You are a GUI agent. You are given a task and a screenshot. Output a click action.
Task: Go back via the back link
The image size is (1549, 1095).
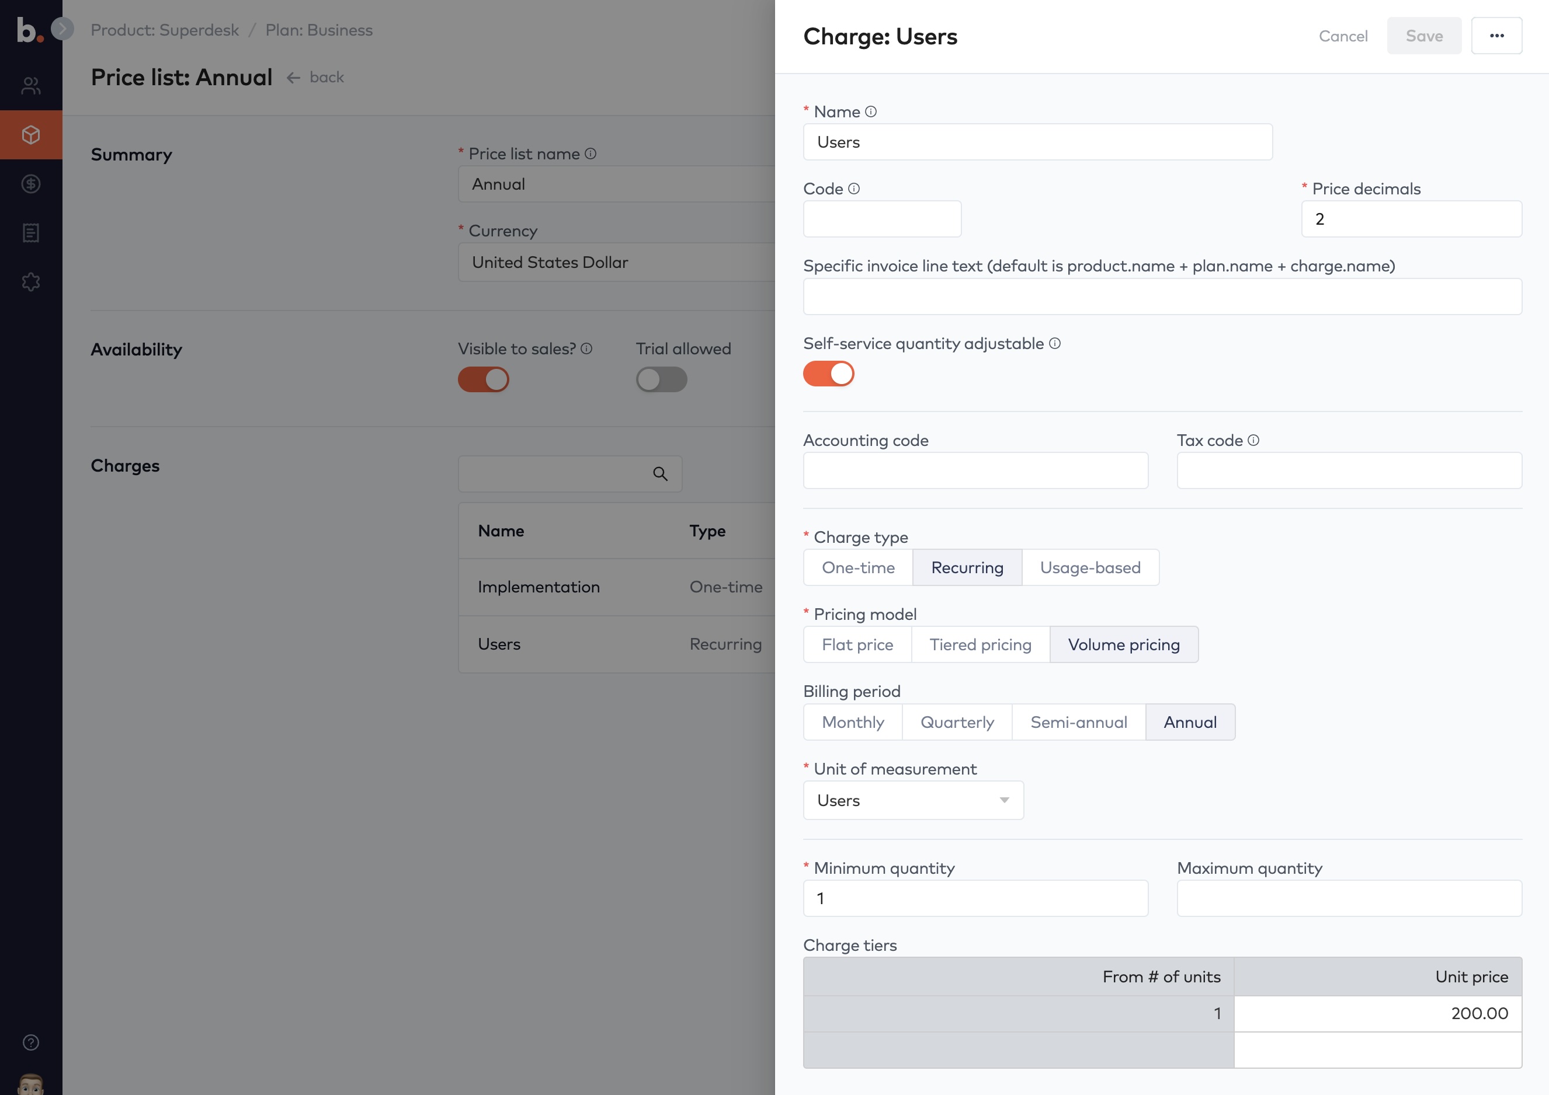point(315,78)
